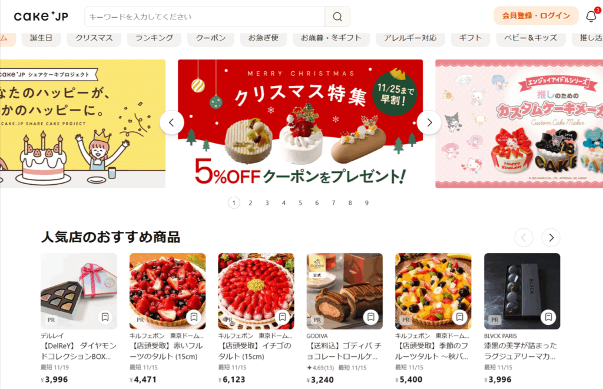Save the strawberry tart bookmark icon
This screenshot has height=389, width=603.
pyautogui.click(x=282, y=317)
